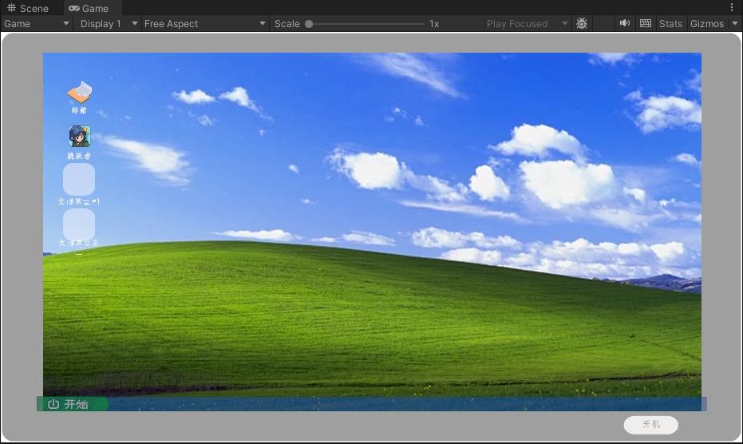Viewport: 743px width, 444px height.
Task: Click the third blank desktop shortcut icon
Action: click(79, 180)
